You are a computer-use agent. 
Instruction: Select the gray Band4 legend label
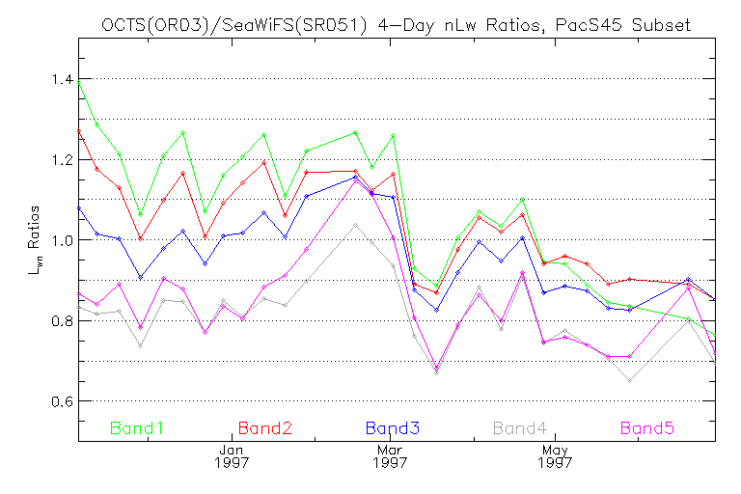click(520, 428)
